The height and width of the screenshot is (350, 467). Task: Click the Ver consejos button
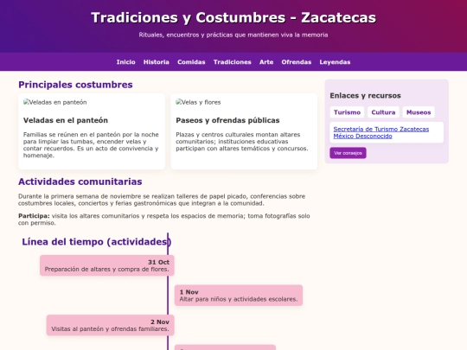click(348, 153)
